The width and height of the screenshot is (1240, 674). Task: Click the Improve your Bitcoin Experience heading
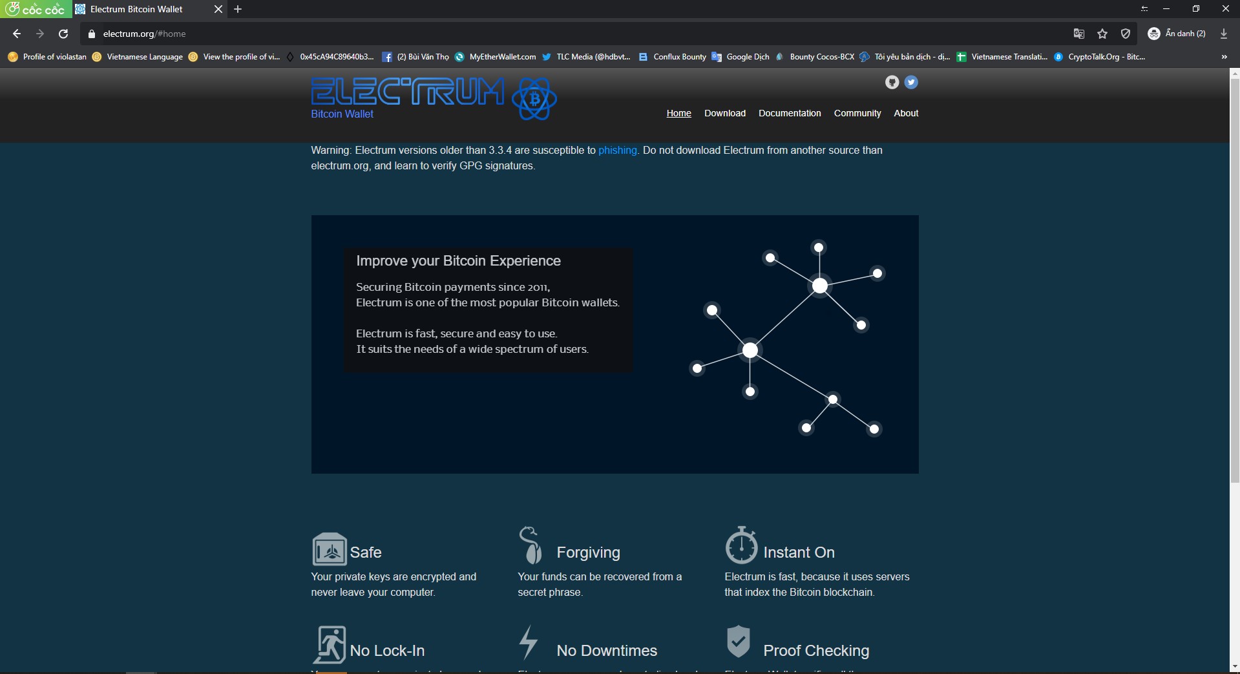point(458,260)
